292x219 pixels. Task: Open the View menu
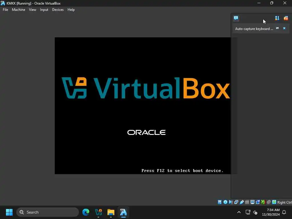click(x=33, y=10)
